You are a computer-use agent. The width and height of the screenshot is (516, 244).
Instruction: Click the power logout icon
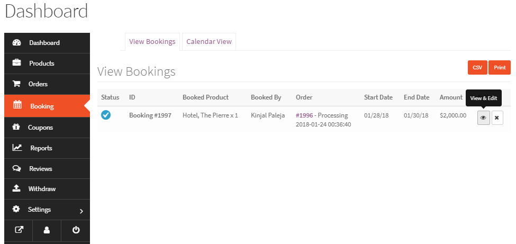[76, 230]
